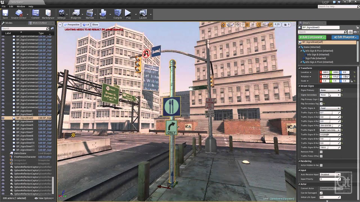Open the Help menu
This screenshot has height=202, width=360.
31,6
